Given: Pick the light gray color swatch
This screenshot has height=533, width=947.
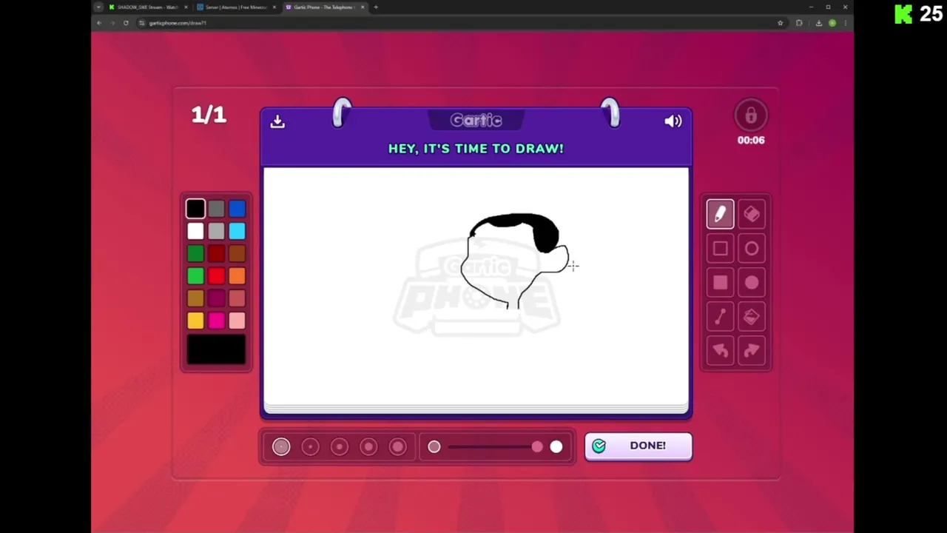Looking at the screenshot, I should [216, 232].
